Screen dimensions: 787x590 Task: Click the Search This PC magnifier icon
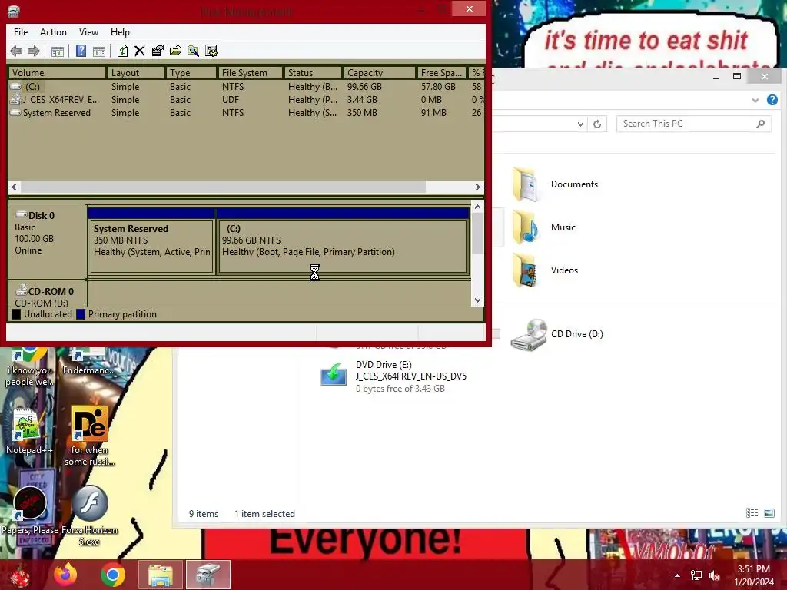click(x=760, y=124)
